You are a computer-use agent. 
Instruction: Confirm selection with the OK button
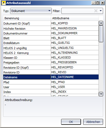pyautogui.click(x=71, y=122)
